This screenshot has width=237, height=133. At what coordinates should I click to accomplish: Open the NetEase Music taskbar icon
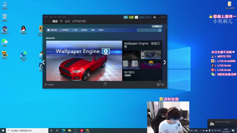82,130
